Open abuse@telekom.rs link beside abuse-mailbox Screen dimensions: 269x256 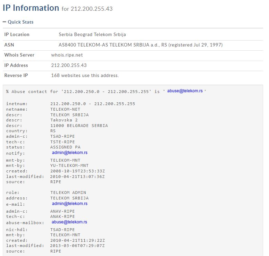[x=69, y=222]
